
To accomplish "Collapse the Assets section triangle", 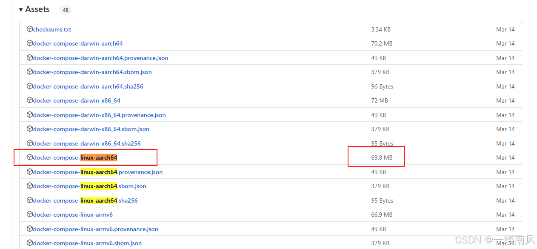I will [21, 10].
